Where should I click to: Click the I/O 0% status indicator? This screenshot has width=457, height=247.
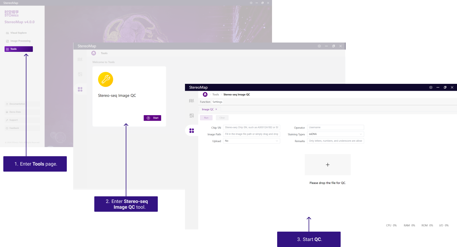444,226
